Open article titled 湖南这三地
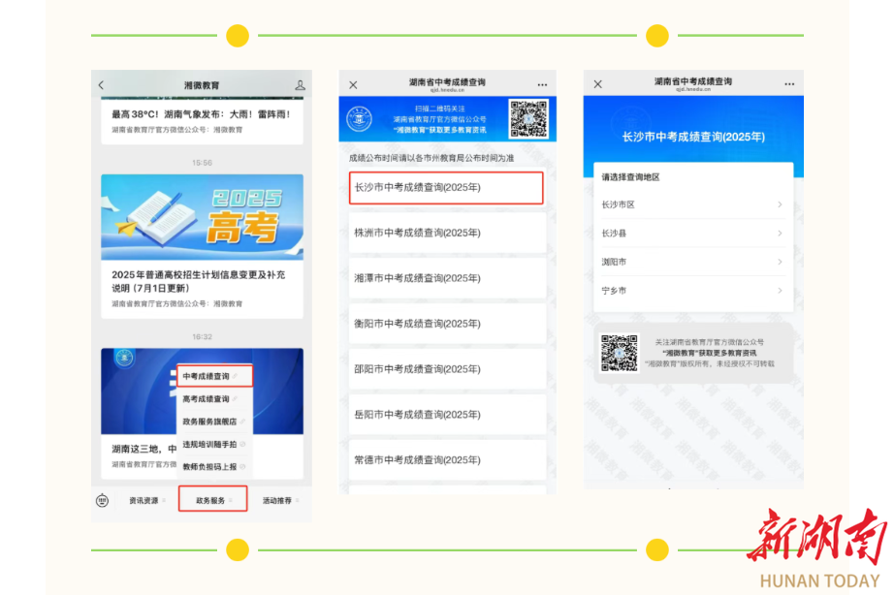The width and height of the screenshot is (894, 595). [144, 449]
